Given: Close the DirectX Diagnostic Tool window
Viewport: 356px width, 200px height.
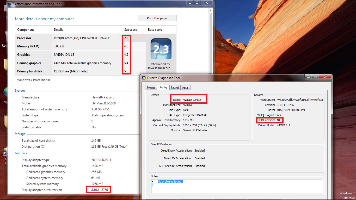Looking at the screenshot, I should 325,77.
